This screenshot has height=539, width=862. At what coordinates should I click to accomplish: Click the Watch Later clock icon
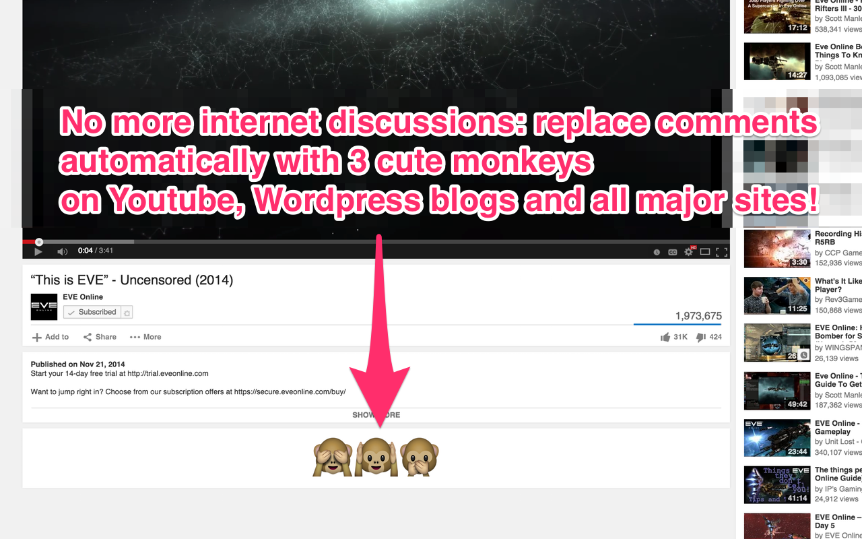[x=657, y=252]
